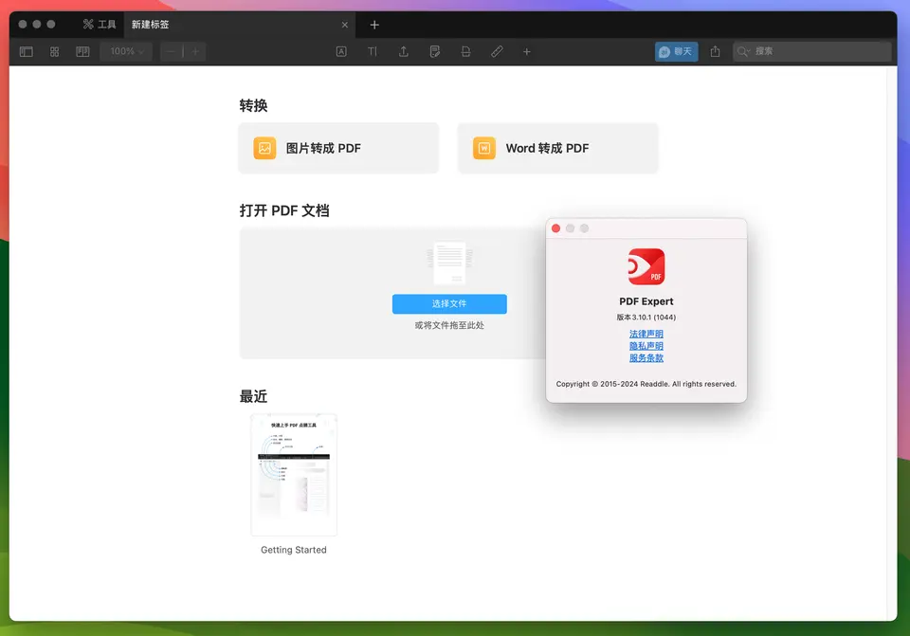
Task: Toggle the sidebar panel icon
Action: pyautogui.click(x=27, y=51)
